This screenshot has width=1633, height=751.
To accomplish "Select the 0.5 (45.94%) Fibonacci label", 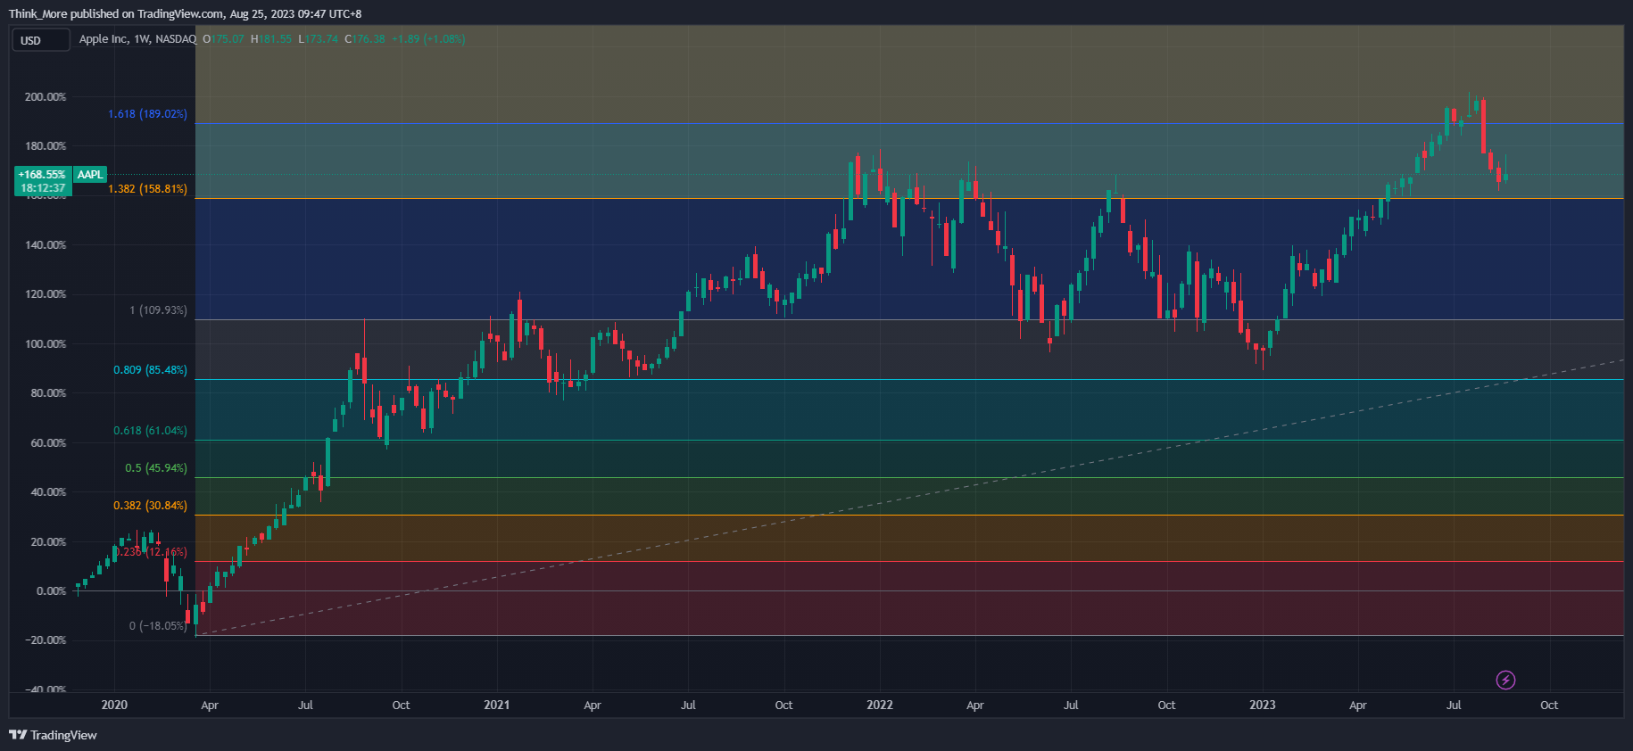I will [x=156, y=468].
